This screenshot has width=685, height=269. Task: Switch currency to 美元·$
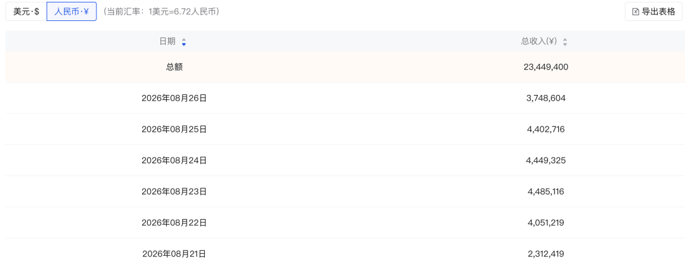[x=26, y=12]
